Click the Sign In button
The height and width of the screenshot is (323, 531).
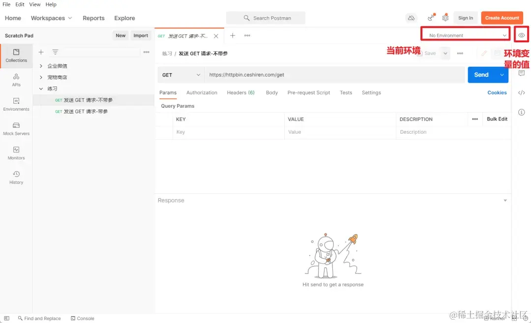point(466,18)
